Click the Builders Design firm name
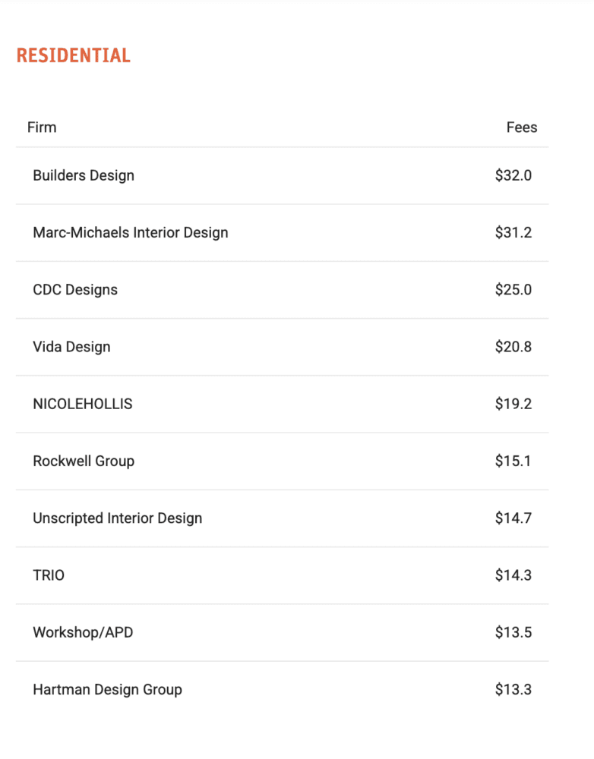The image size is (594, 759). [x=84, y=175]
